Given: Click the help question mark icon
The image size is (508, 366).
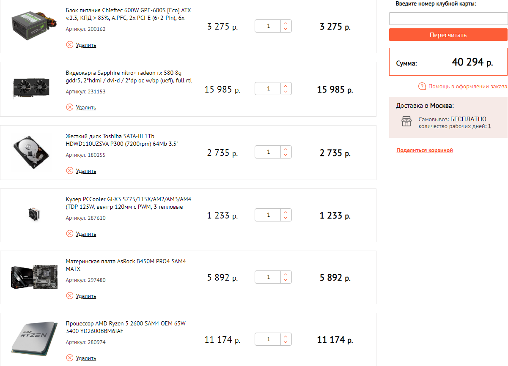Looking at the screenshot, I should click(422, 87).
